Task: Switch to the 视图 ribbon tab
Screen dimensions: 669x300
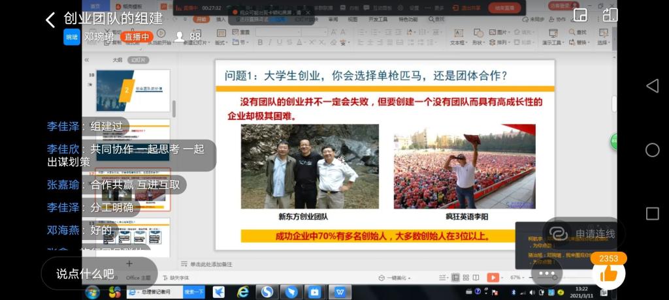Action: (x=352, y=19)
